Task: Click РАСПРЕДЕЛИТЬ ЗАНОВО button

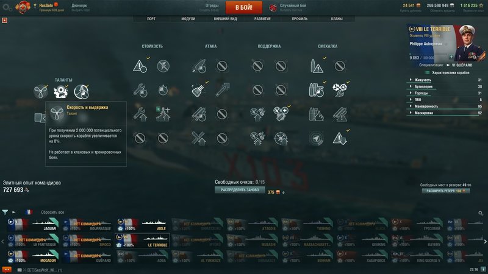Action: 240,190
